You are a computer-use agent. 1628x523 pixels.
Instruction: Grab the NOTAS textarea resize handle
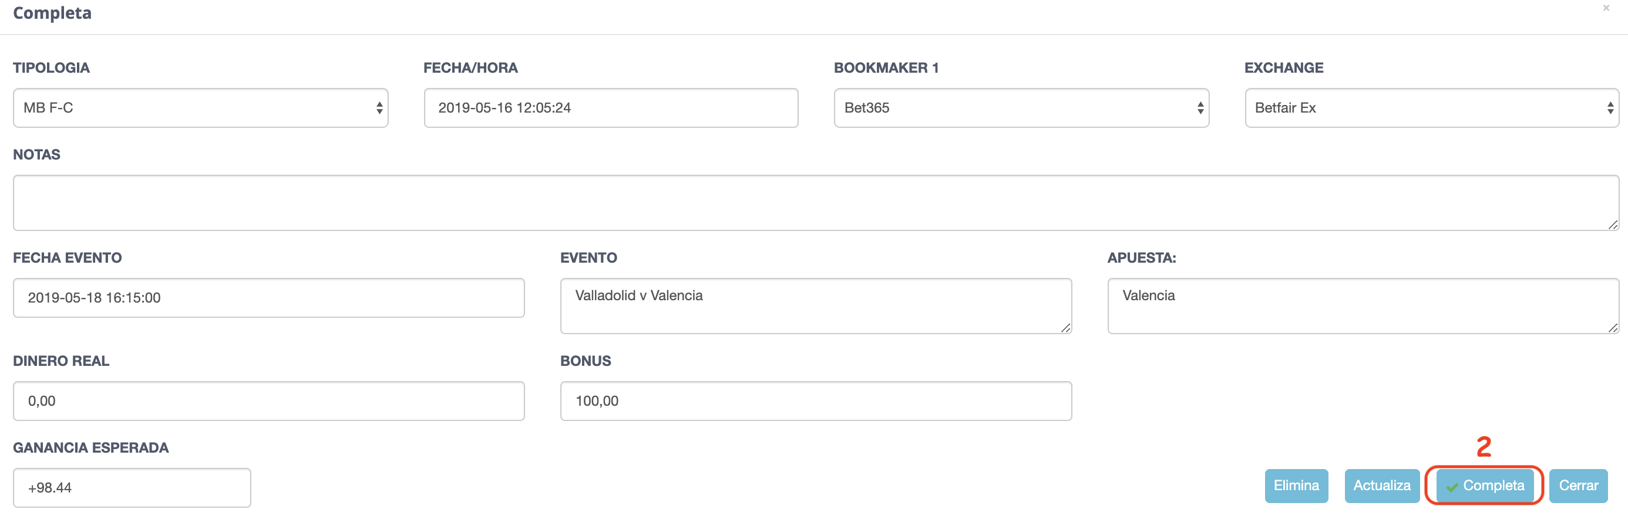[1613, 225]
